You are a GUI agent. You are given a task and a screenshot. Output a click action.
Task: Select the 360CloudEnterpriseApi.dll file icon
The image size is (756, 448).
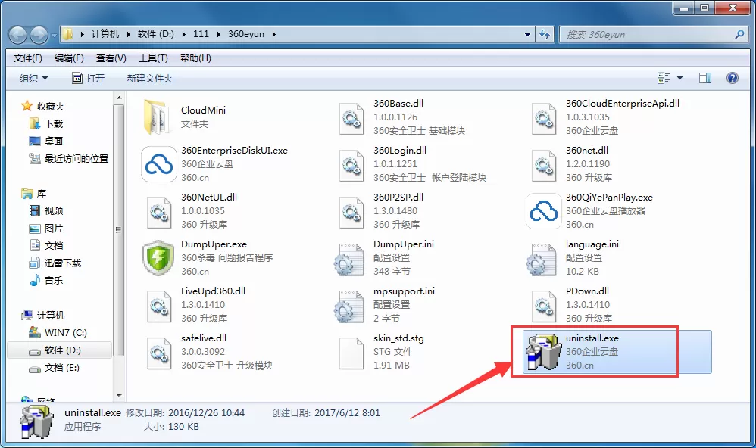click(543, 119)
